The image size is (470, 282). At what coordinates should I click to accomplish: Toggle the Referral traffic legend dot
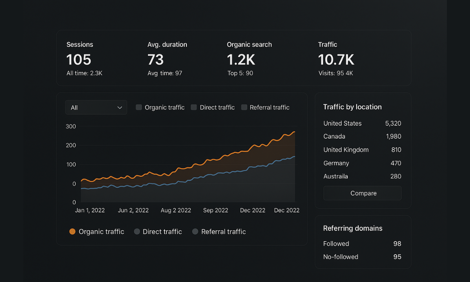coord(195,231)
